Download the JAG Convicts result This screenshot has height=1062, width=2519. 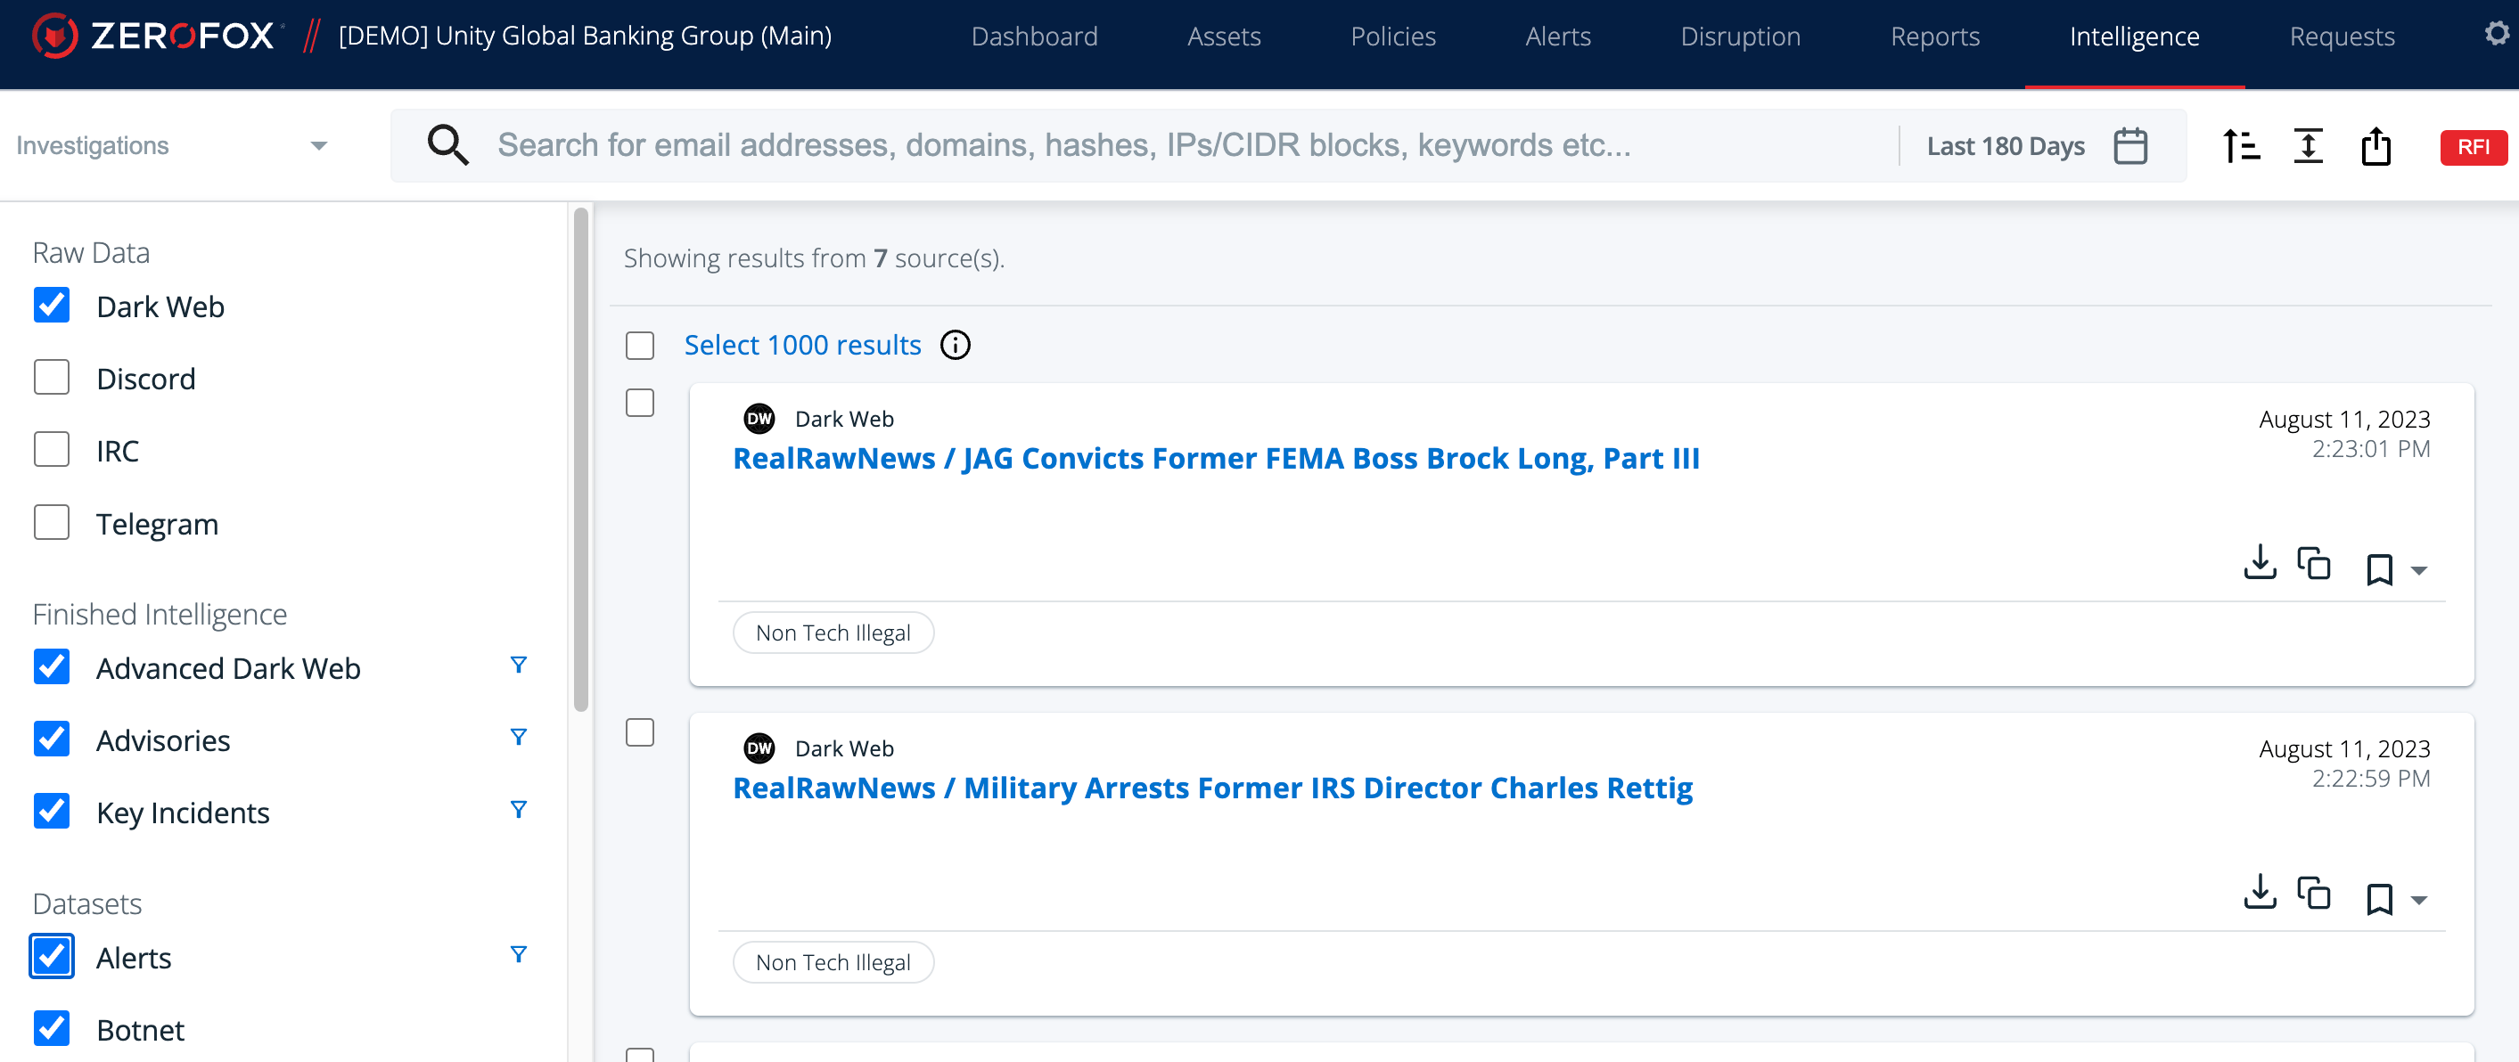point(2259,563)
